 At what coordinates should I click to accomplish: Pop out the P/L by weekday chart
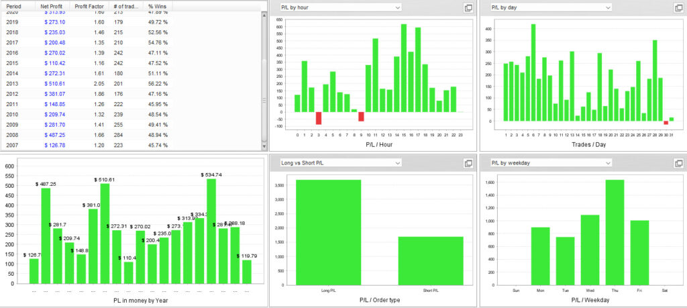point(677,163)
